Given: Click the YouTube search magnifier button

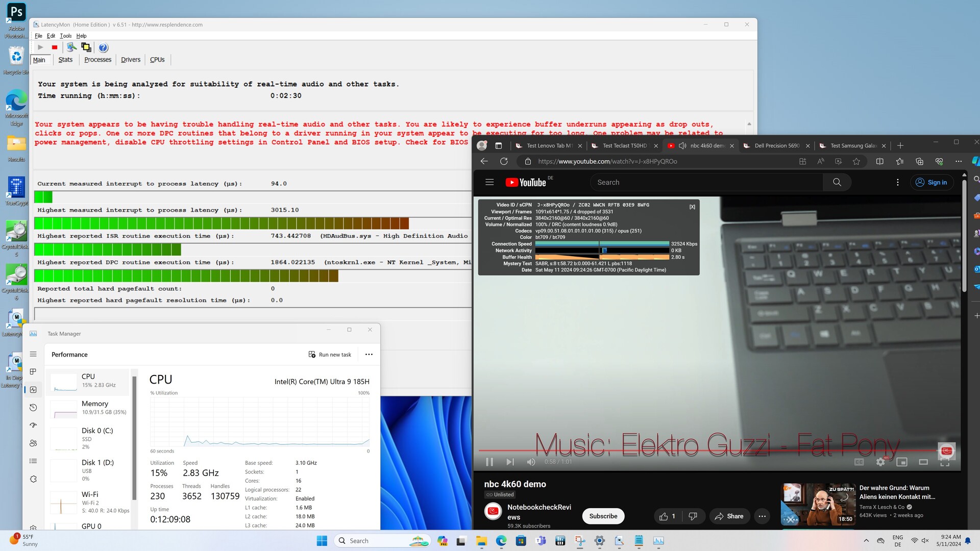Looking at the screenshot, I should (837, 182).
